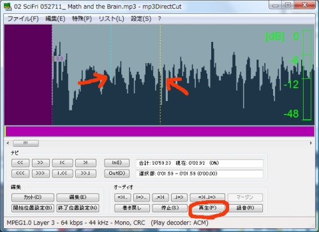Image resolution: width=319 pixels, height=232 pixels.
Task: Click the 終了位置設定(N) set end button
Action: (x=78, y=208)
